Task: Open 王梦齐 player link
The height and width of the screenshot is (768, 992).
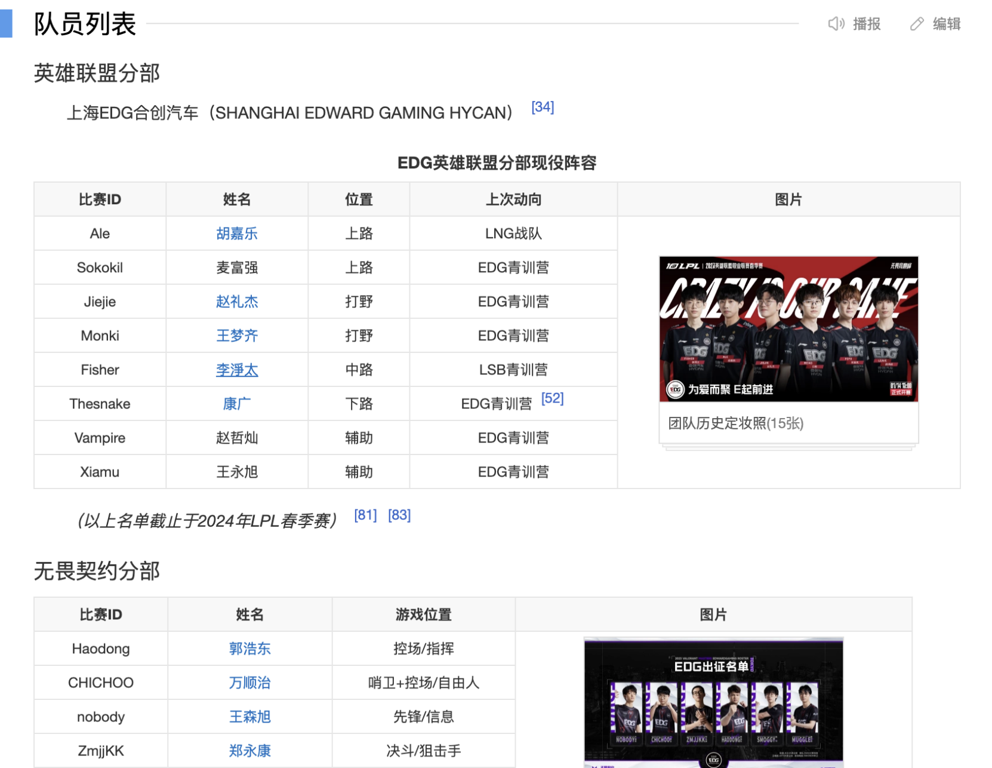Action: click(237, 336)
